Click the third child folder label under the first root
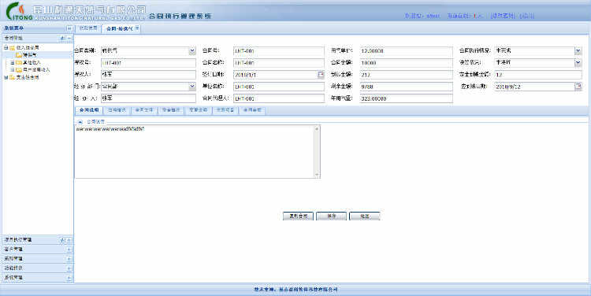This screenshot has height=296, width=591. tap(36, 70)
